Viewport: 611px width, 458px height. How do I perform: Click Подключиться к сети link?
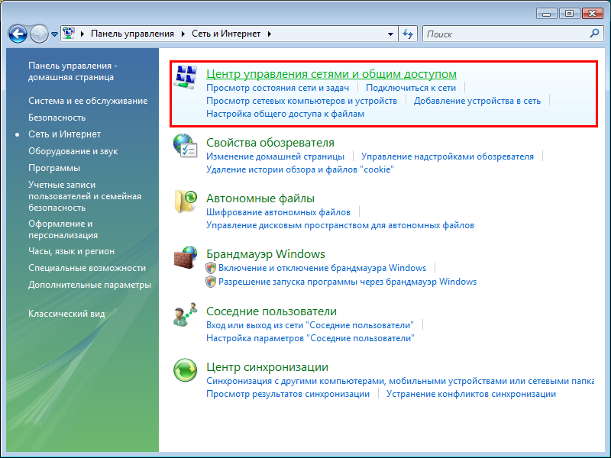pos(411,88)
